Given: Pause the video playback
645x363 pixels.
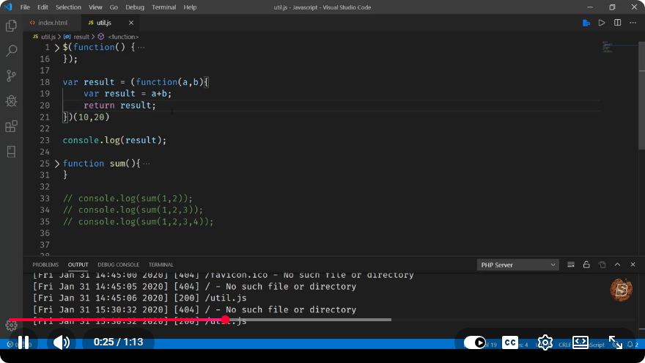Looking at the screenshot, I should (x=23, y=342).
